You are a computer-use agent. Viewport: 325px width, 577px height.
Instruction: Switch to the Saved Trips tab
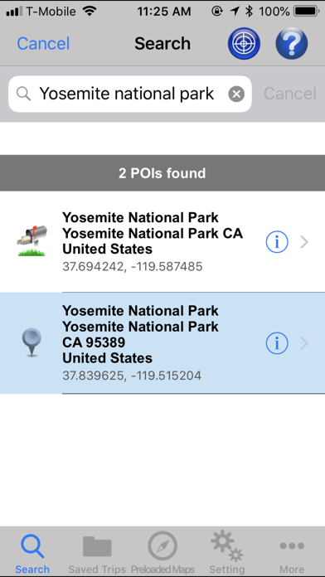point(97,553)
